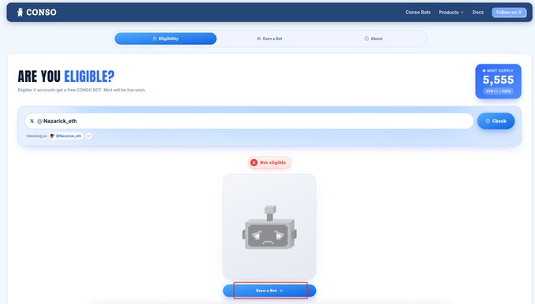This screenshot has height=304, width=535.
Task: Click the sad robot image card
Action: coord(269,227)
